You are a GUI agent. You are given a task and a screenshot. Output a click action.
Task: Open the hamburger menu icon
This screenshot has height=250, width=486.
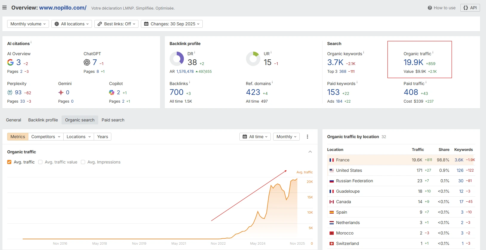(4, 8)
